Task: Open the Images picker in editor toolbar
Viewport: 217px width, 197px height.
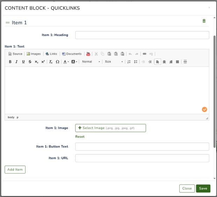Action: [x=34, y=54]
